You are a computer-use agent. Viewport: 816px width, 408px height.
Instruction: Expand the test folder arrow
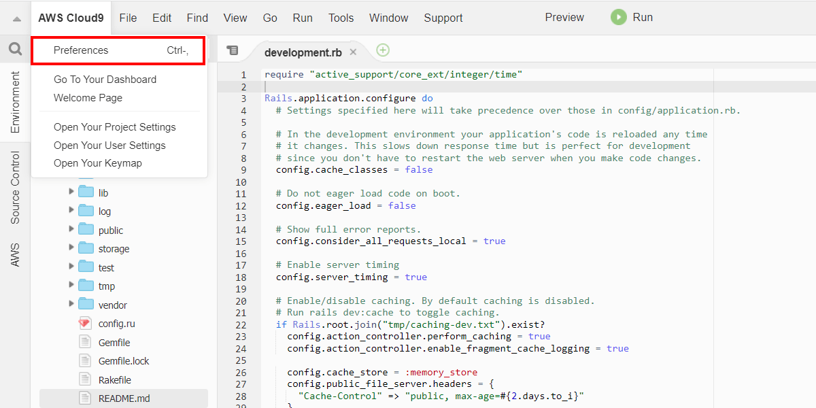click(x=71, y=267)
